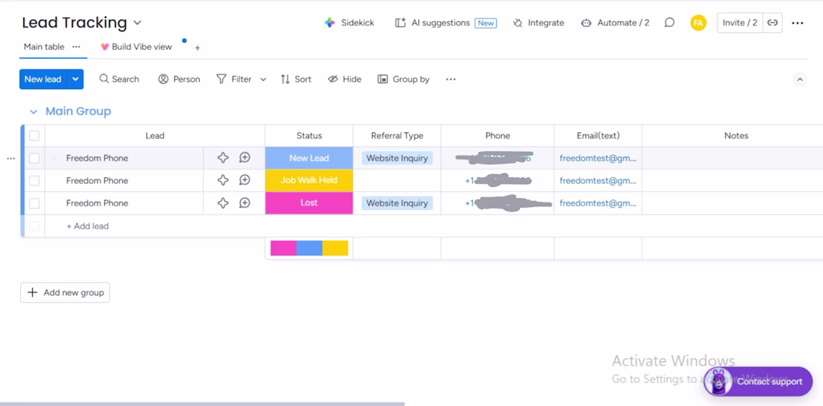Click the Contact support mascot icon
Screen dimensions: 823x406
point(718,382)
